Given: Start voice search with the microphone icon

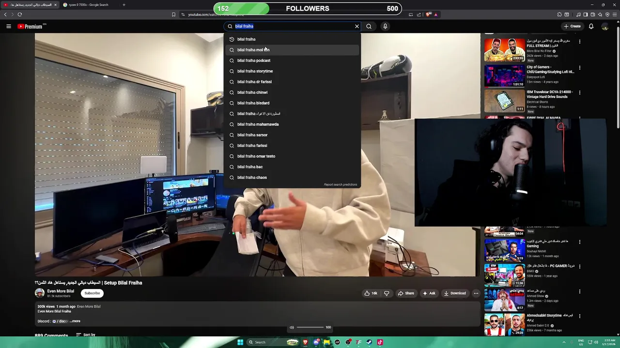Looking at the screenshot, I should (385, 26).
